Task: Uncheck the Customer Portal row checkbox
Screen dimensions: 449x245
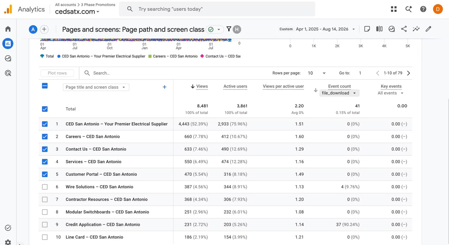Action: (x=45, y=174)
